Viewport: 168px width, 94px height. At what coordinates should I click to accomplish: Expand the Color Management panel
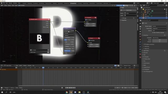148,72
